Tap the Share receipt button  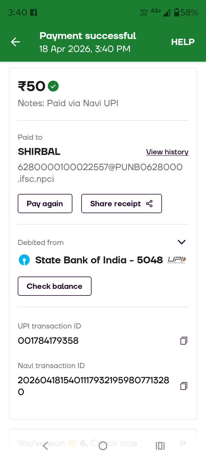[121, 204]
